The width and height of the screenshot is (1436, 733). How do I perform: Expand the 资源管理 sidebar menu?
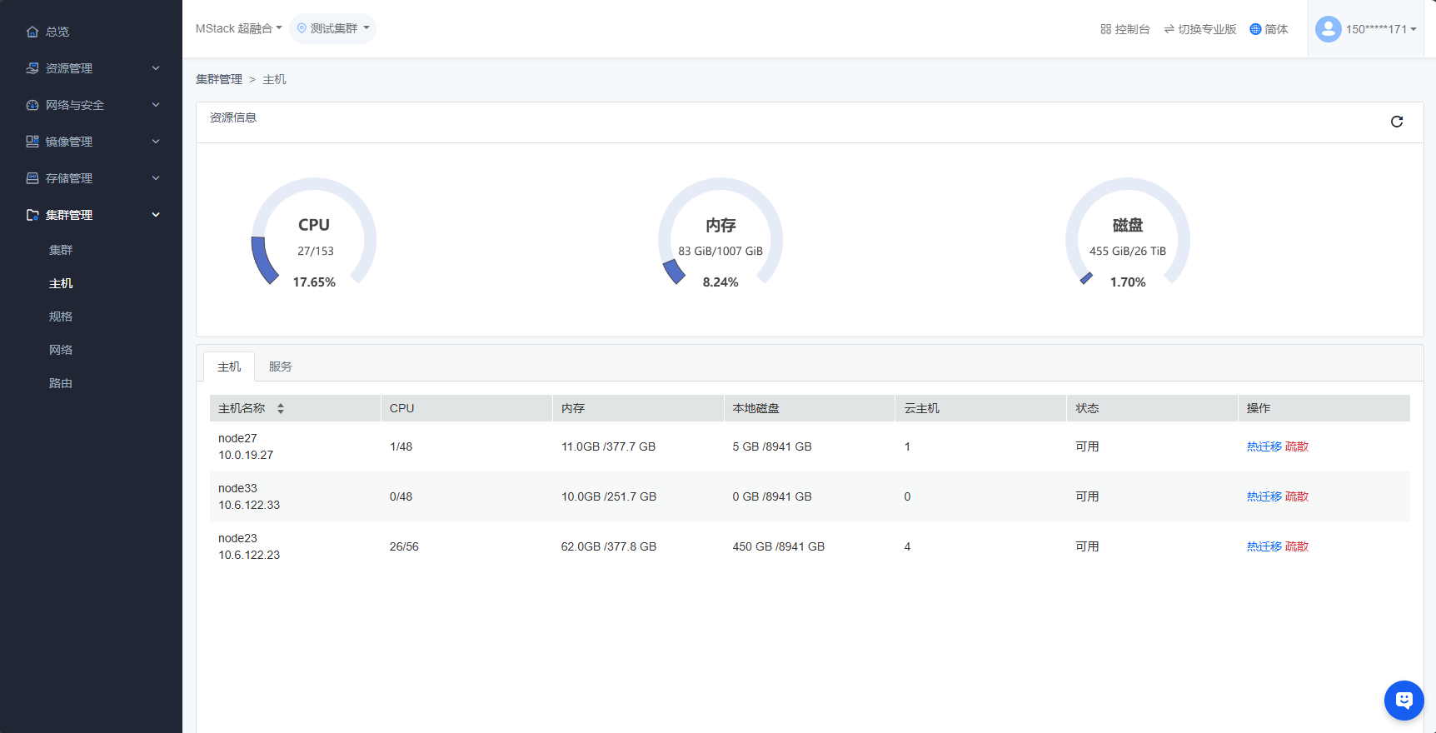point(91,68)
